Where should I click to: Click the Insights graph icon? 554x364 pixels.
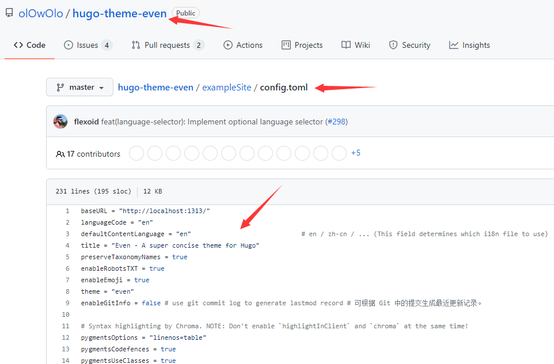pos(454,45)
